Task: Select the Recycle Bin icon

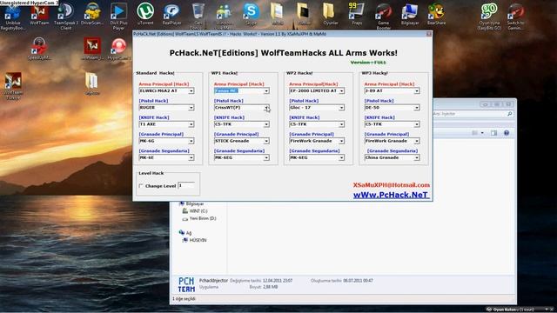Action: click(x=198, y=16)
